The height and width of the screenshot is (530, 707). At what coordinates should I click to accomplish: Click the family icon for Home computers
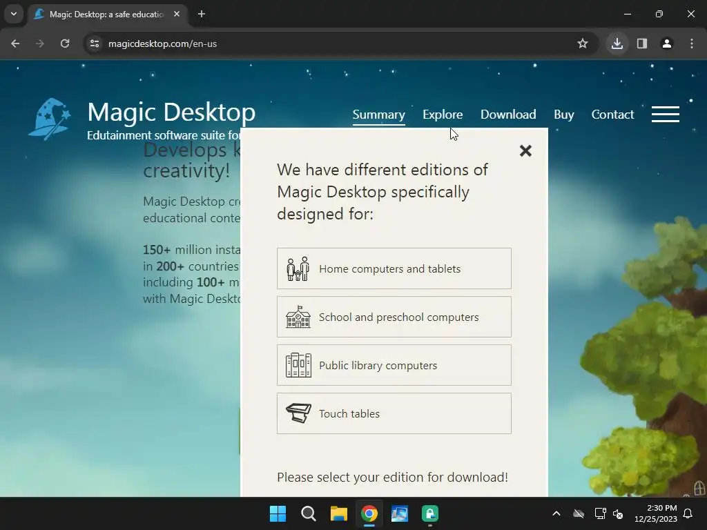pos(298,269)
